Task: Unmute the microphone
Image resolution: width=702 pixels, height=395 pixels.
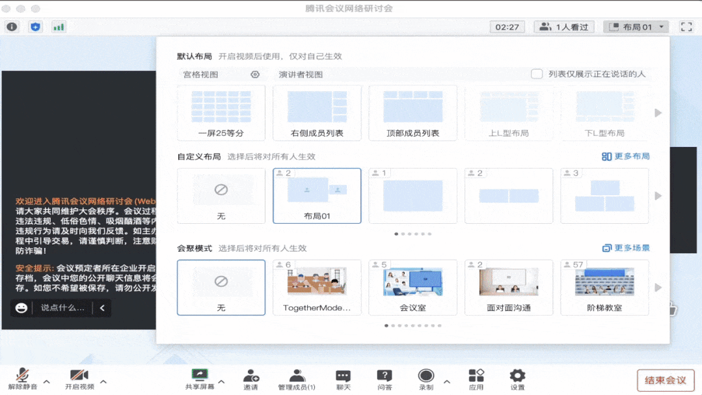Action: [x=22, y=379]
